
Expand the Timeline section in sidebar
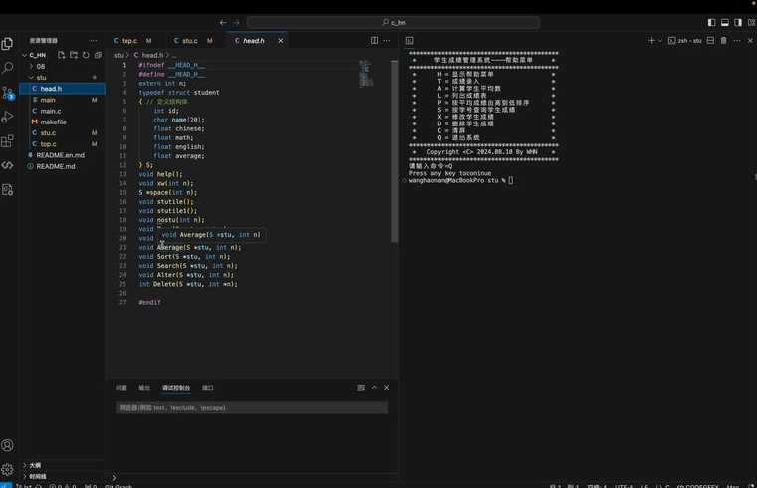pos(37,476)
